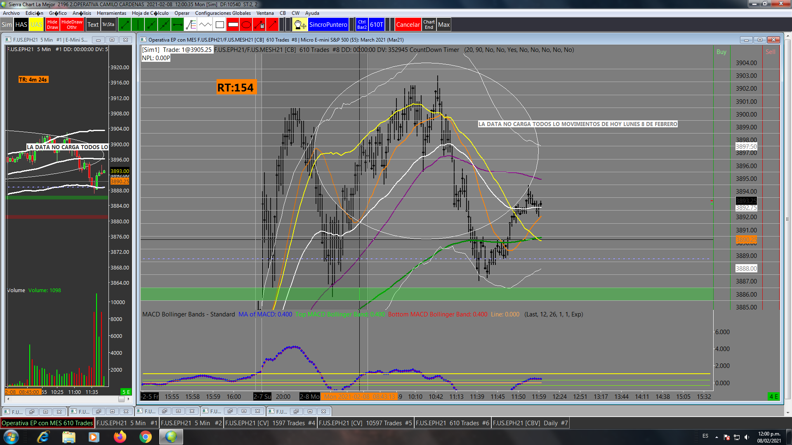Toggle Hide Draw button
Viewport: 792px width, 445px height.
pos(52,25)
